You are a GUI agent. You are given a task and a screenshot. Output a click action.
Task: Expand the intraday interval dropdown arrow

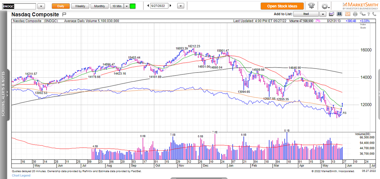(126, 6)
